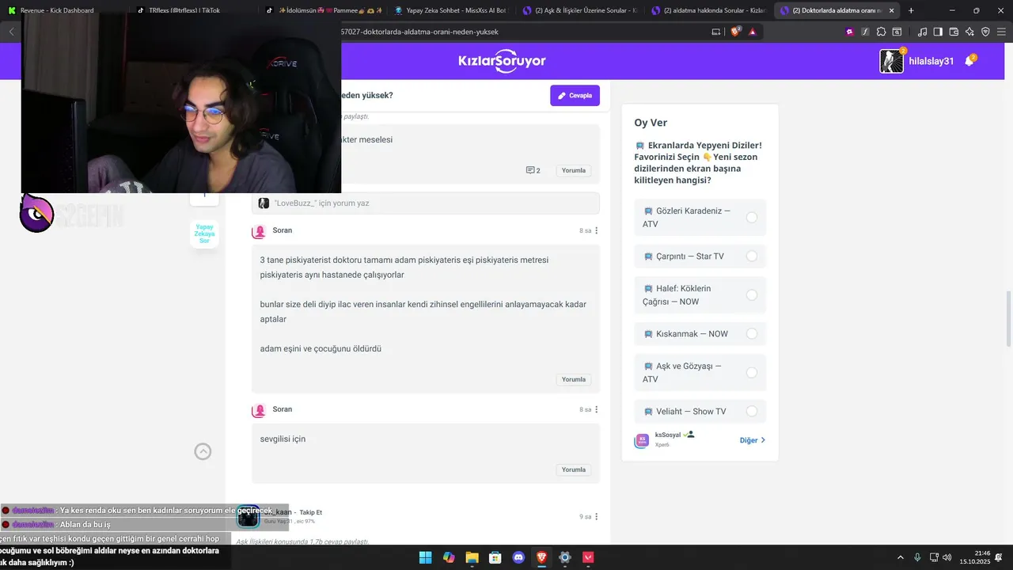Viewport: 1013px width, 570px height.
Task: Click the Diğer link in poll
Action: point(753,440)
